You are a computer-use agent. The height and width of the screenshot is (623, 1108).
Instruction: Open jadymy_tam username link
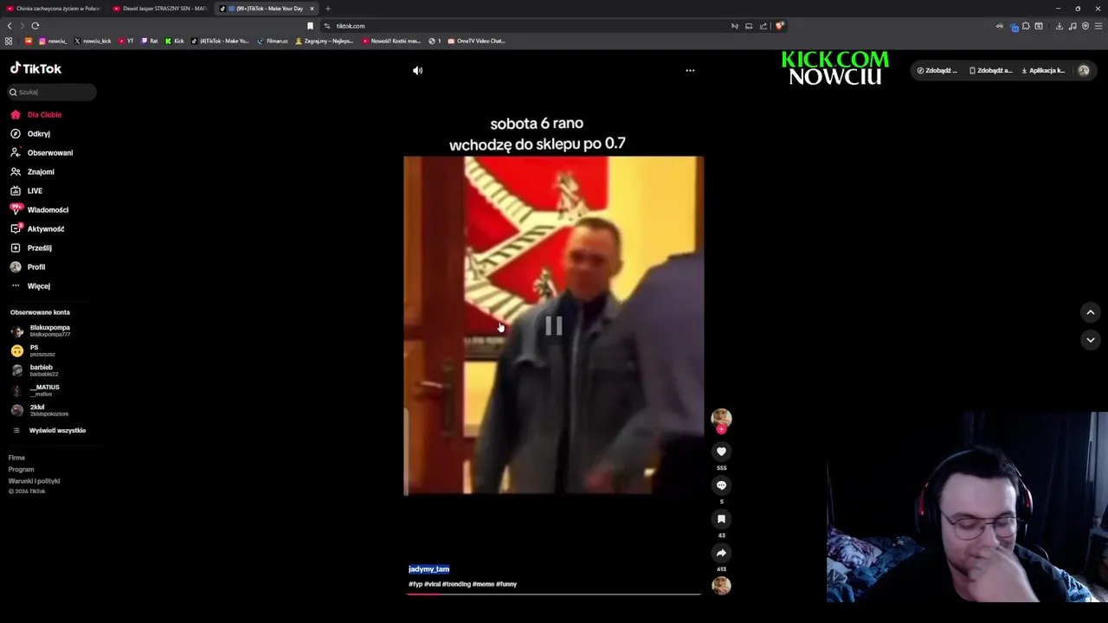tap(428, 569)
